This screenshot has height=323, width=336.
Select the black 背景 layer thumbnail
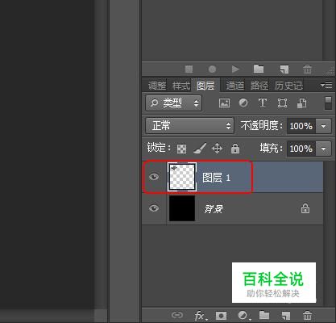pos(182,208)
